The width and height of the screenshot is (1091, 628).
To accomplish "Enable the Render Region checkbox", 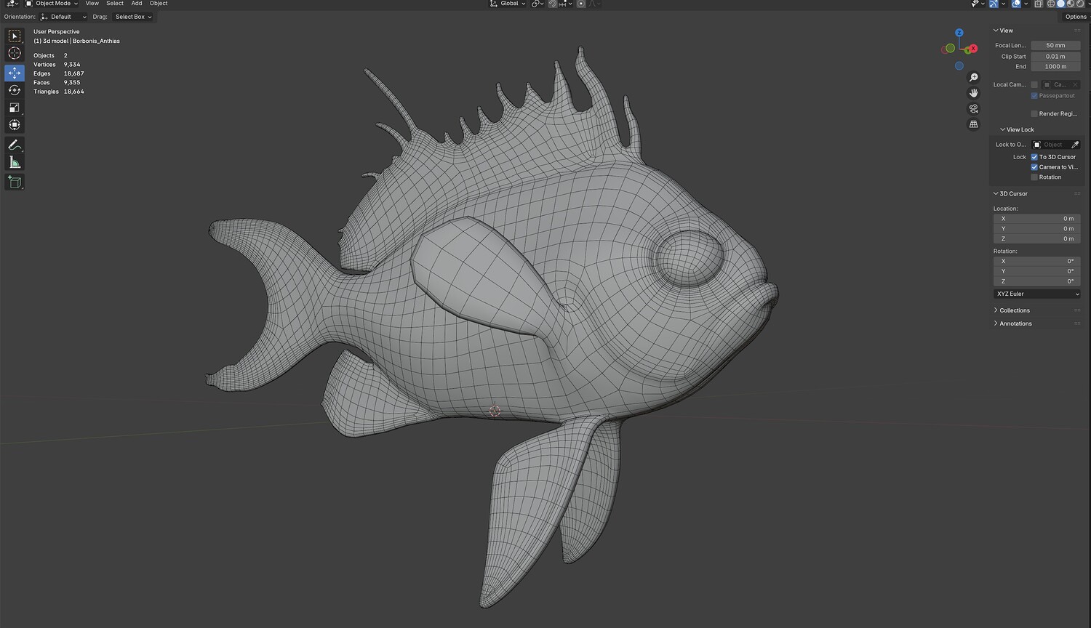I will tap(1034, 114).
